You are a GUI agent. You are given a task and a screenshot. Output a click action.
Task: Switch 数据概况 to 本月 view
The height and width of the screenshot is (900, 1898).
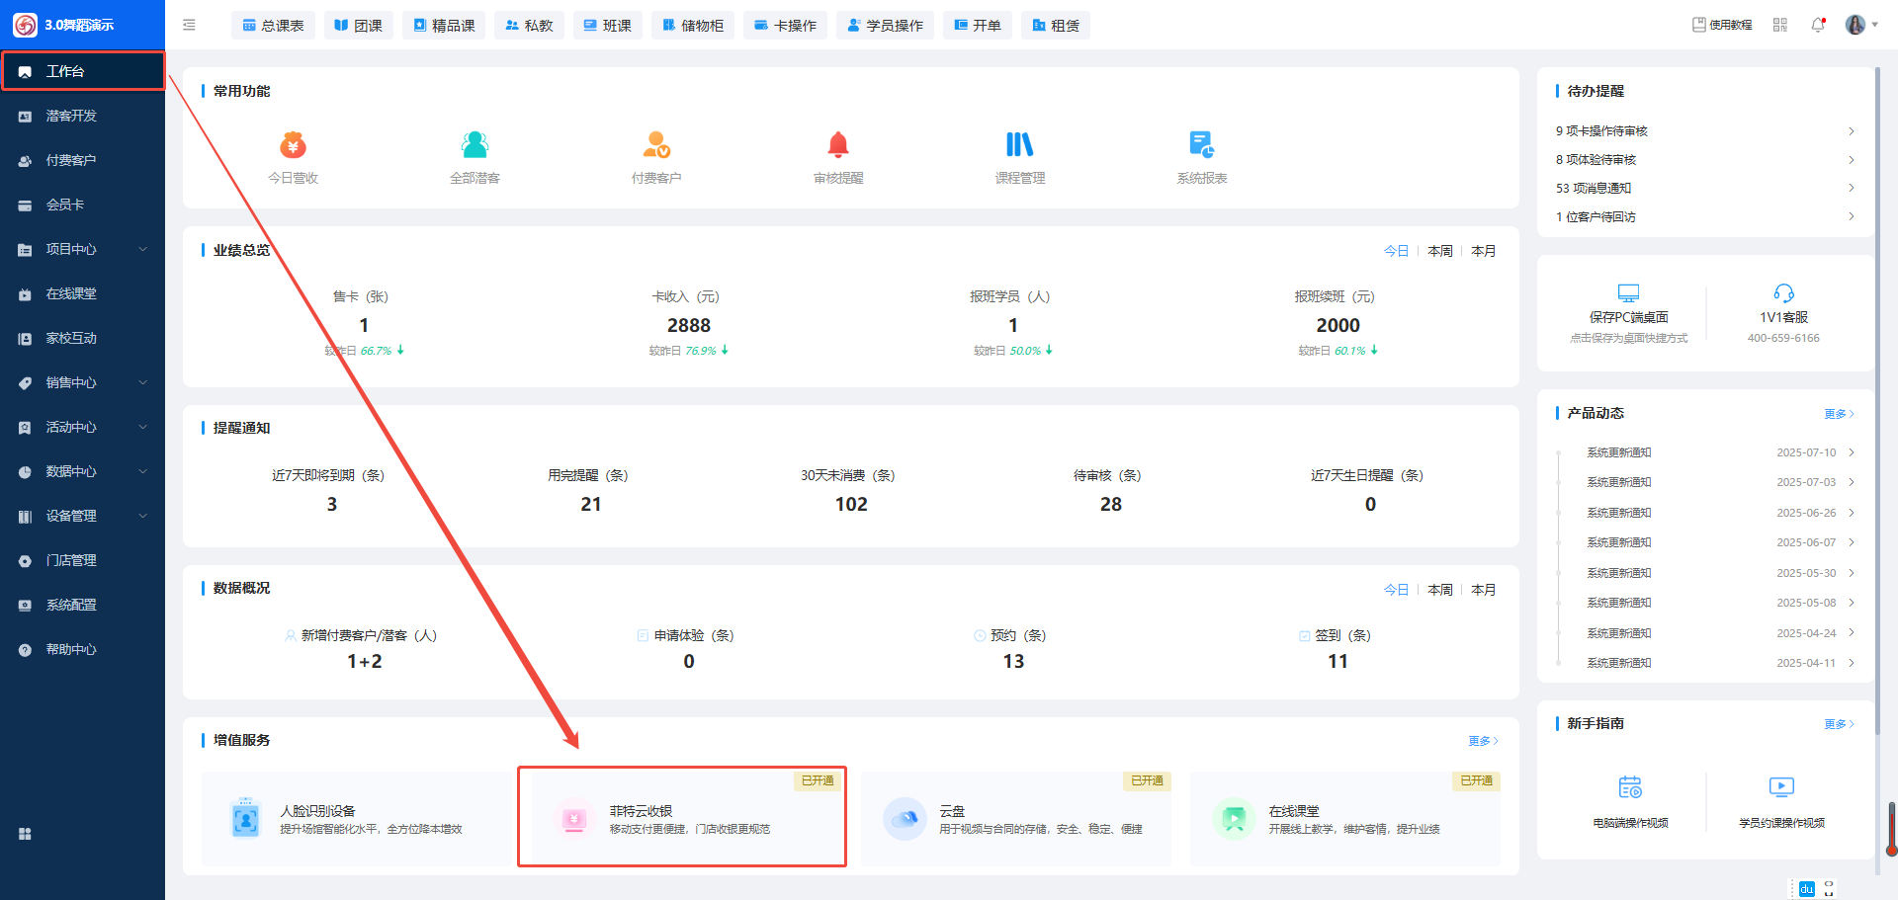1483,590
